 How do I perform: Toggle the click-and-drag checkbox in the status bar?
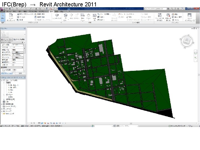[170, 126]
